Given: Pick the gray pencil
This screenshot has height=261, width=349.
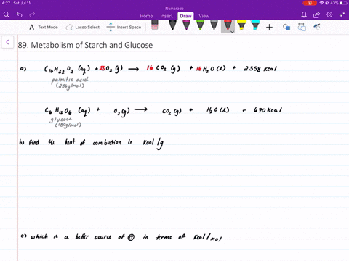Looking at the screenshot, I should pos(214,25).
